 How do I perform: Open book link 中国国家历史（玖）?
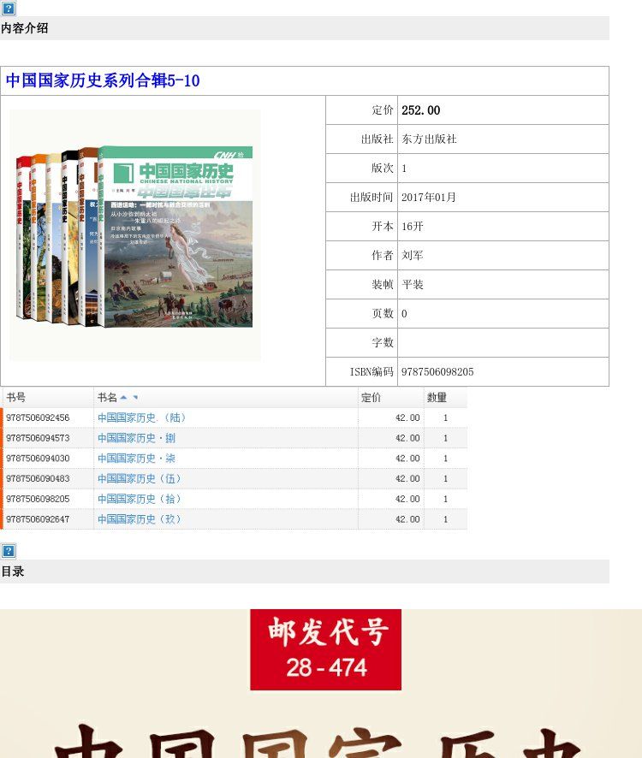coord(140,519)
